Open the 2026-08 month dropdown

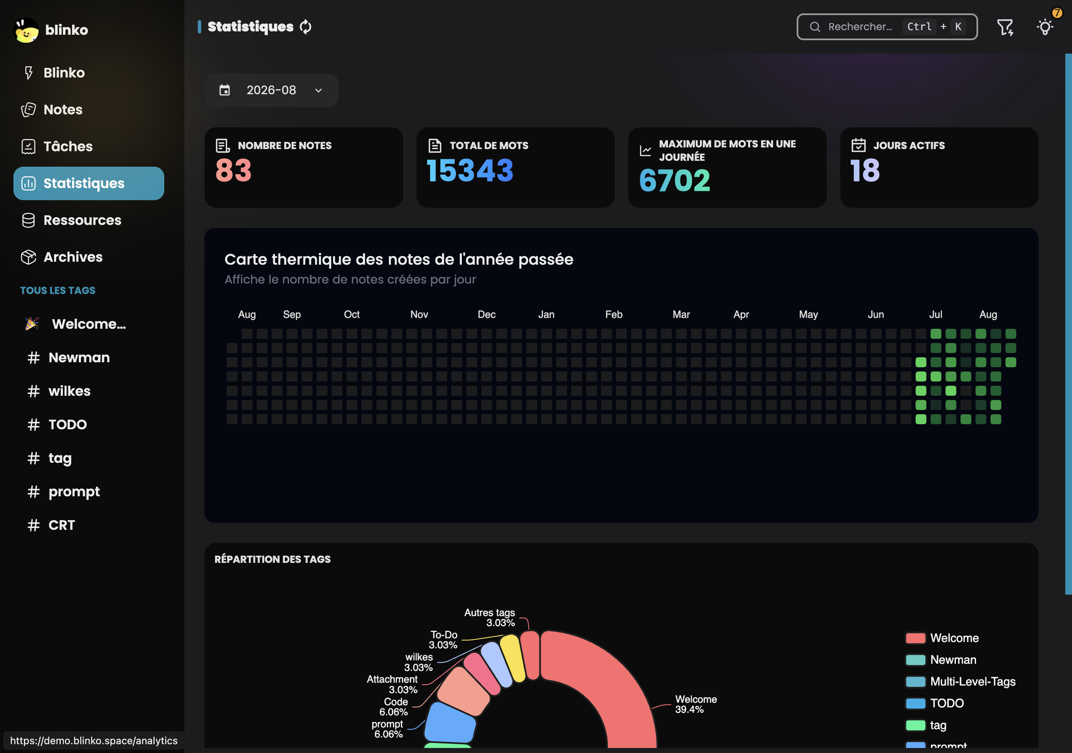[271, 90]
